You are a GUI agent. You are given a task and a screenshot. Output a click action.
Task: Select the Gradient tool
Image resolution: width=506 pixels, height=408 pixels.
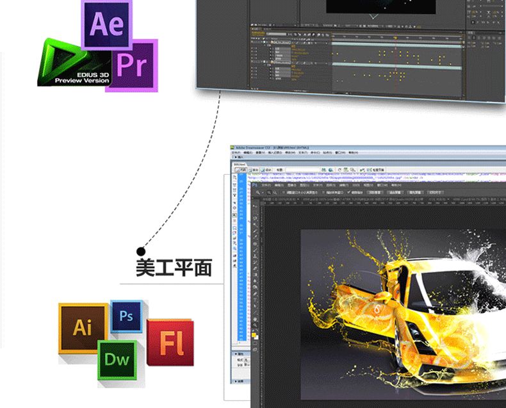coord(255,274)
